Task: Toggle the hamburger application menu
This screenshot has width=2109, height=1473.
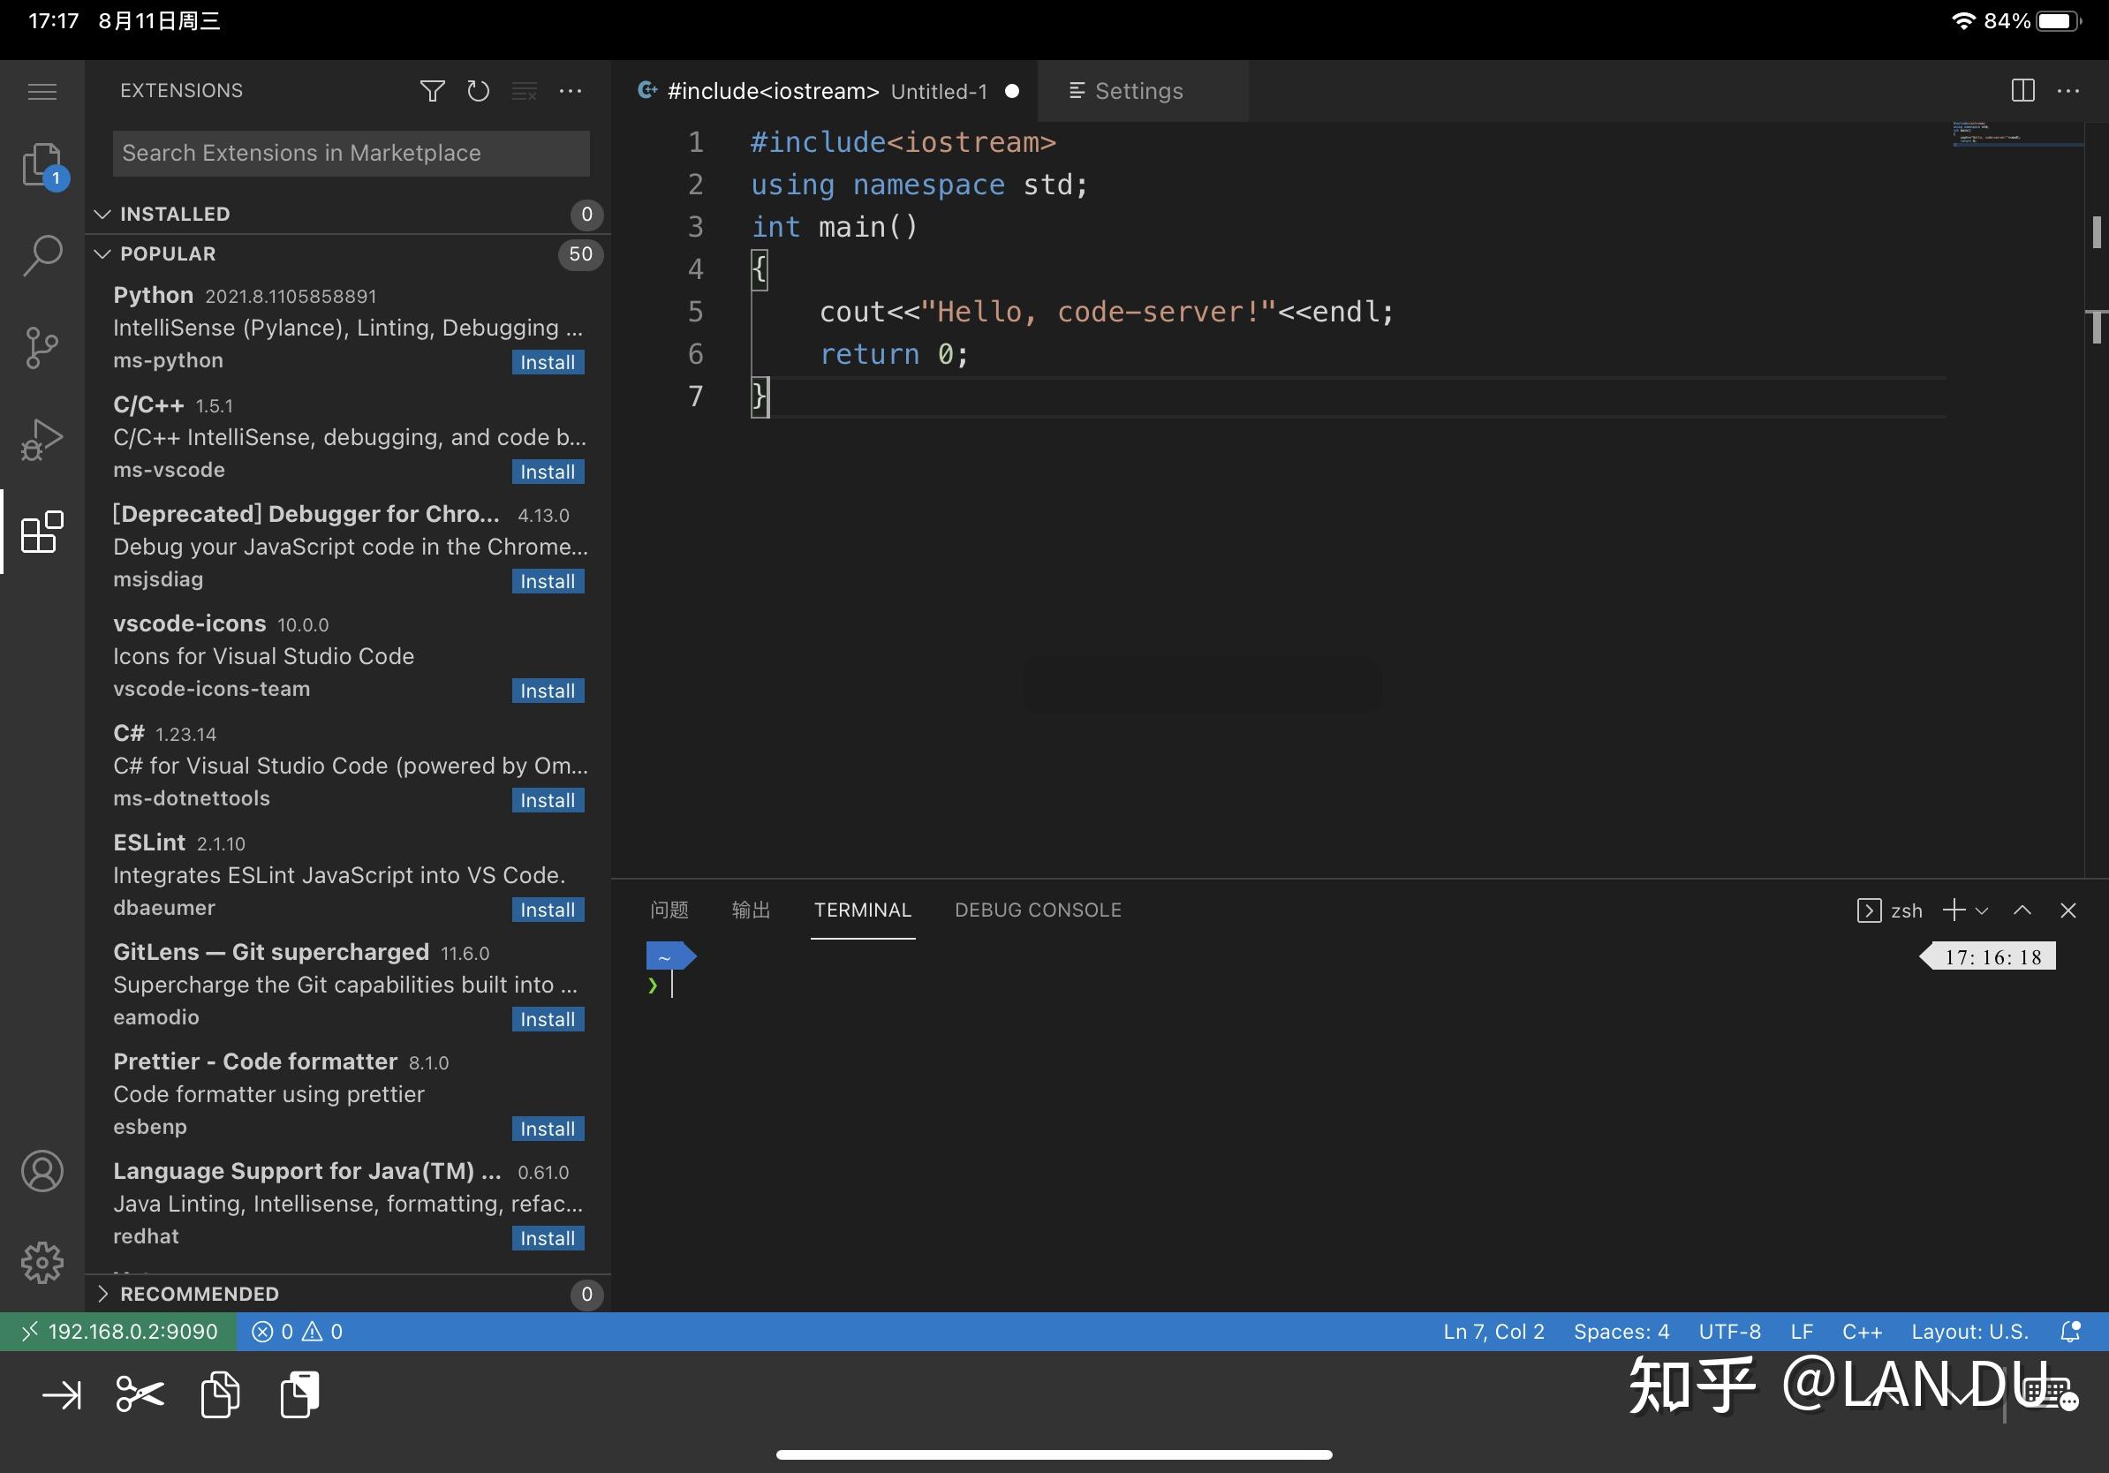Action: click(42, 91)
